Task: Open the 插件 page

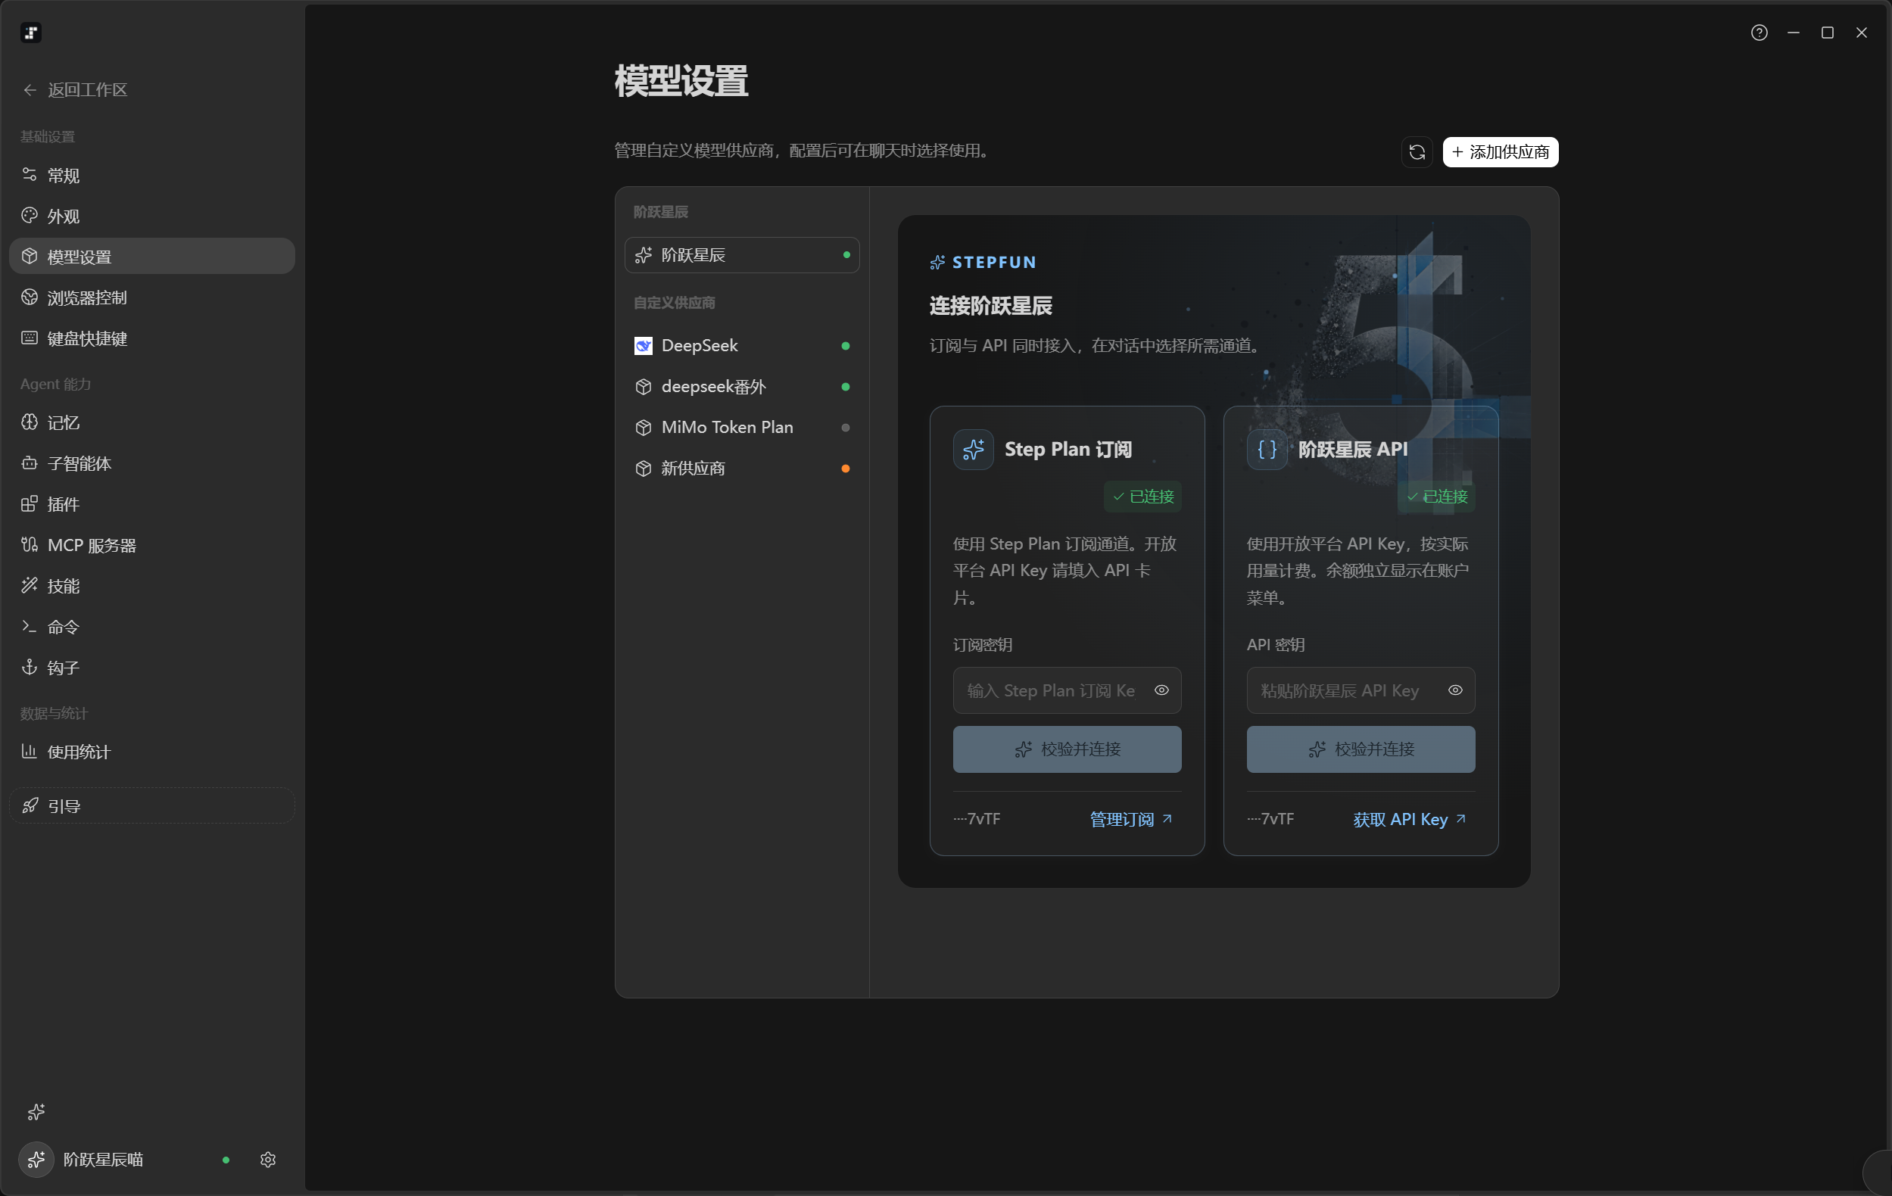Action: pyautogui.click(x=151, y=503)
